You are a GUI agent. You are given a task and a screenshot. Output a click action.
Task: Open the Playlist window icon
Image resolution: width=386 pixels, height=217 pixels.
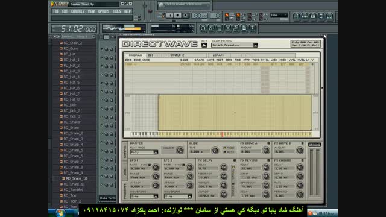296,16
